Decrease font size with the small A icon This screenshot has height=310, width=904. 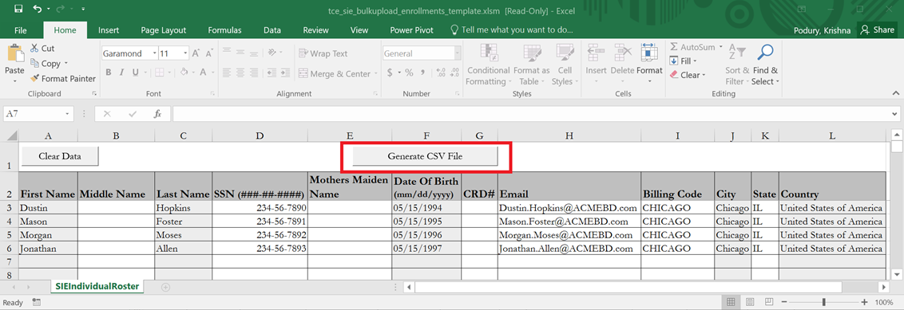pos(208,53)
